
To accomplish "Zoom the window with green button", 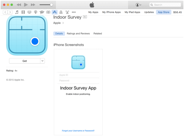I will click(12, 5).
